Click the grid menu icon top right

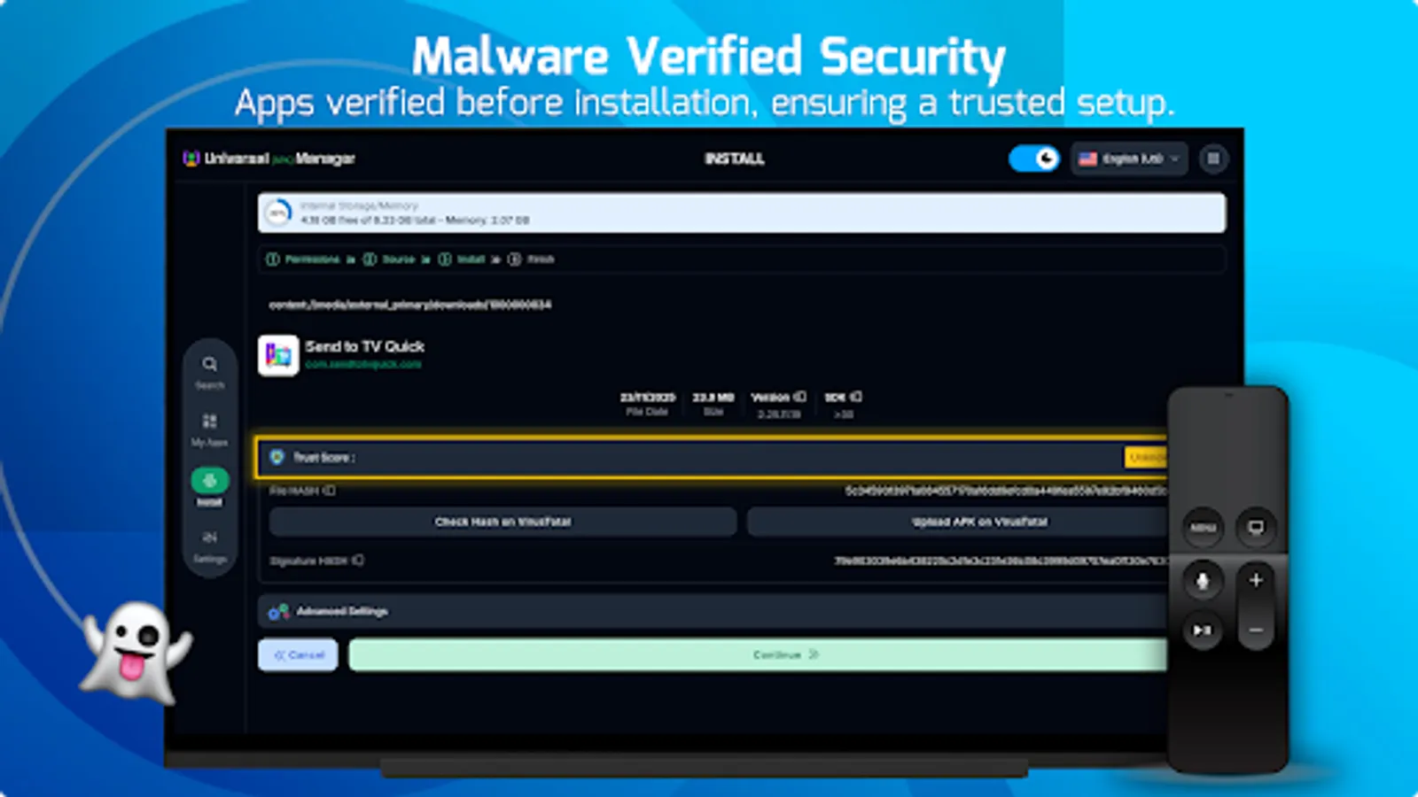1213,159
